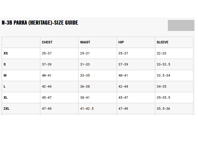Select the M size row label
The image size is (198, 149).
pyautogui.click(x=5, y=75)
